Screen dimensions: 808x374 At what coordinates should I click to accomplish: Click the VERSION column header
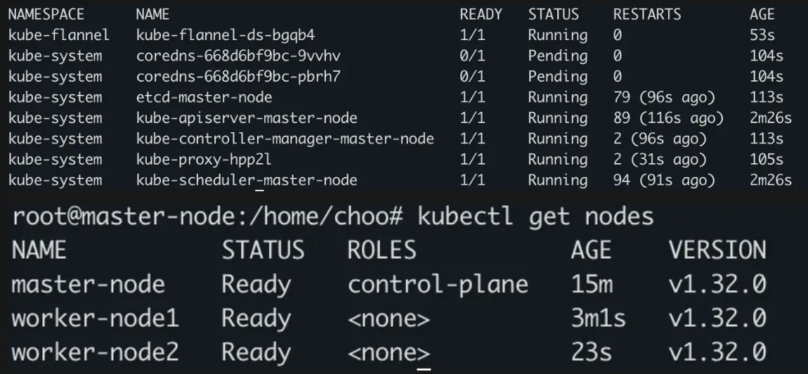[x=718, y=250]
